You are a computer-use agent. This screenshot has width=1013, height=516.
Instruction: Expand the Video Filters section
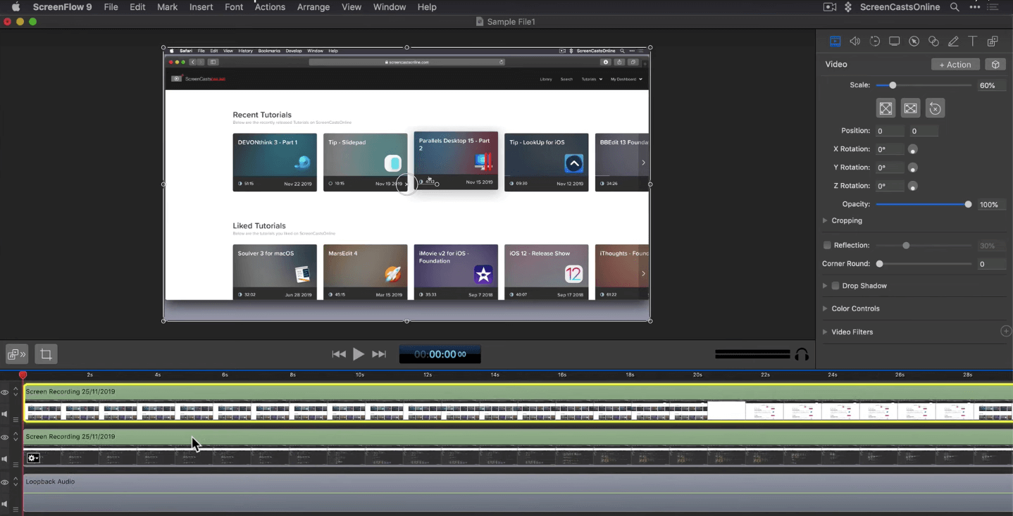[825, 332]
